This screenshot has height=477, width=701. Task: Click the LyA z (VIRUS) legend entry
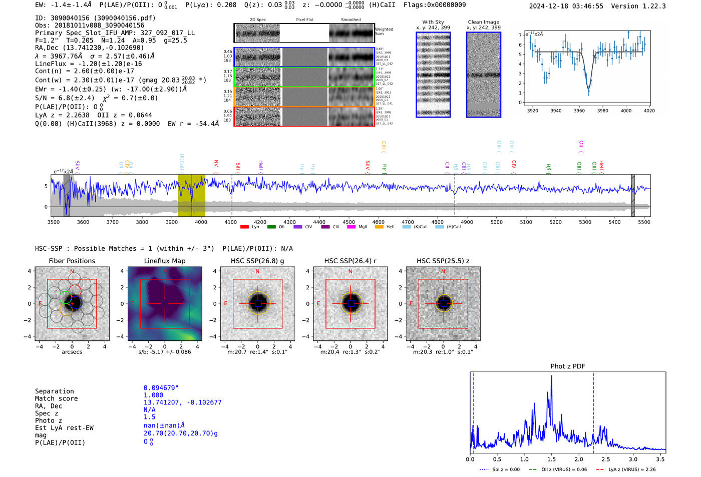coord(626,469)
